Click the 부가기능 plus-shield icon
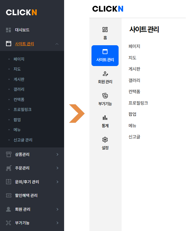This screenshot has height=231, width=186. pos(105,96)
